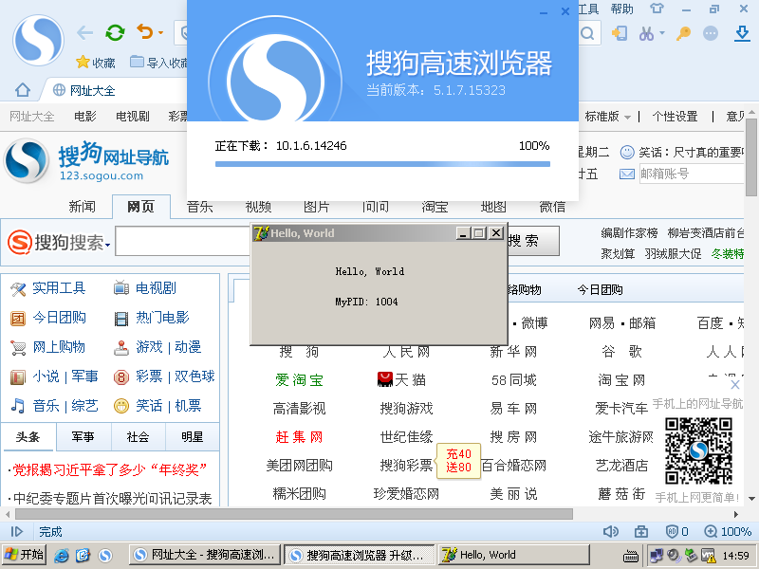The width and height of the screenshot is (759, 569).
Task: Open the 赶集网 site link
Action: tap(299, 437)
